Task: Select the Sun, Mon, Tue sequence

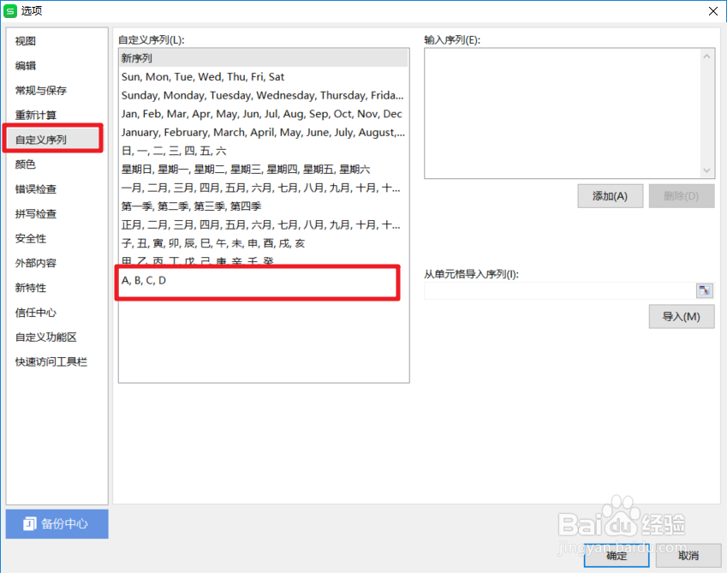Action: pyautogui.click(x=264, y=76)
